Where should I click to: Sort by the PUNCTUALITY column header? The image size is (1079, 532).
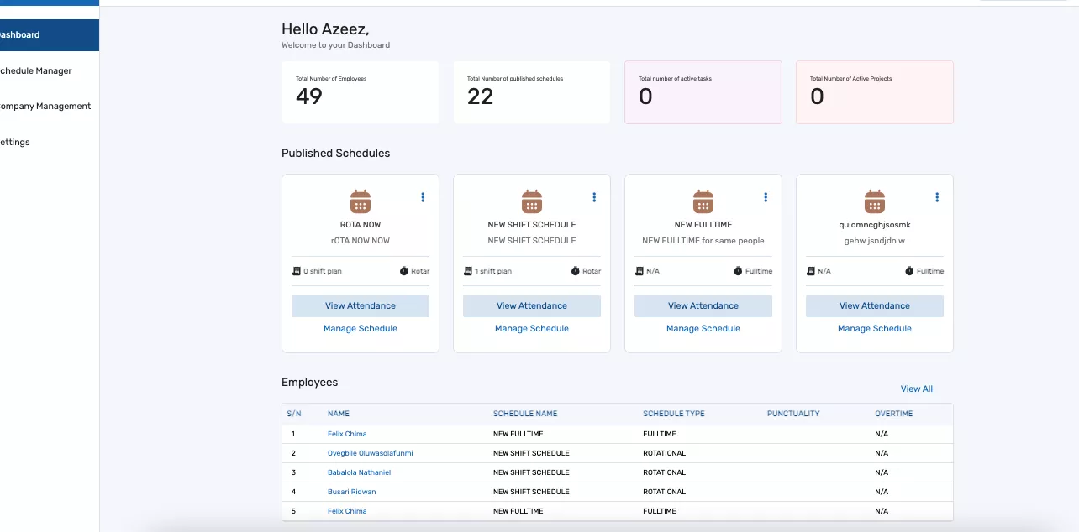coord(792,413)
